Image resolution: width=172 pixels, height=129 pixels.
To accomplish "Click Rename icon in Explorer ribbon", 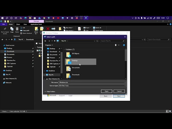I will click(53, 29).
